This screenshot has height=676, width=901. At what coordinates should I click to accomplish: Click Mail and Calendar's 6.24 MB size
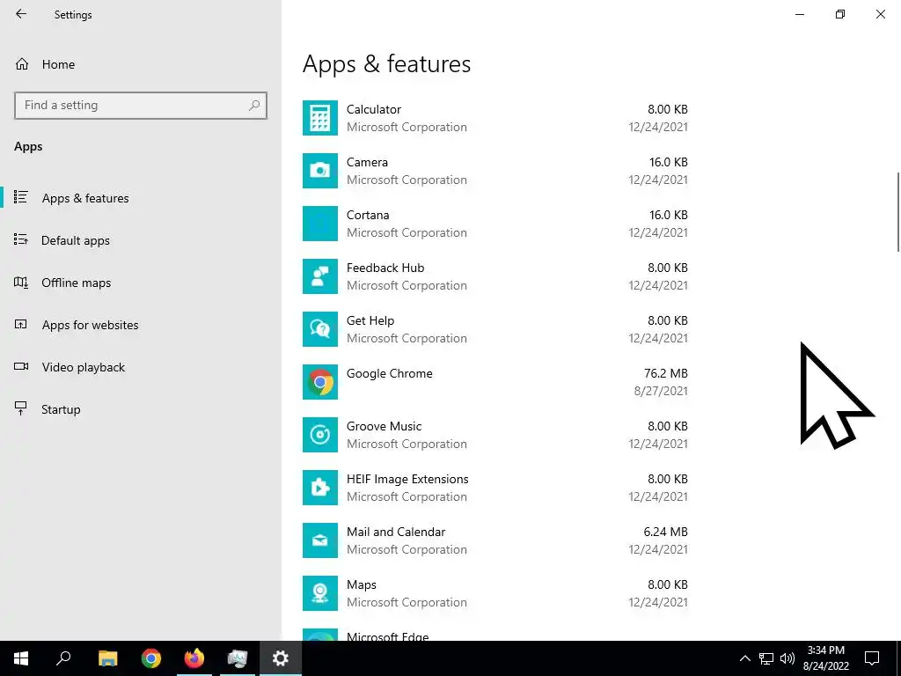[665, 533]
